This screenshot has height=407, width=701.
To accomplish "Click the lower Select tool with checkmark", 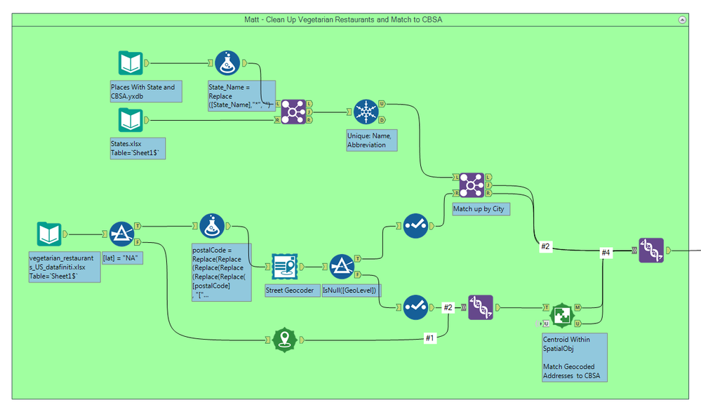I will (x=416, y=307).
